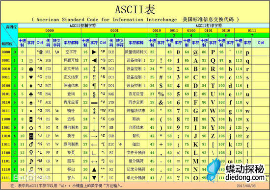Click the "横向制表" description cell
The width and height of the screenshot is (270, 190).
71,127
